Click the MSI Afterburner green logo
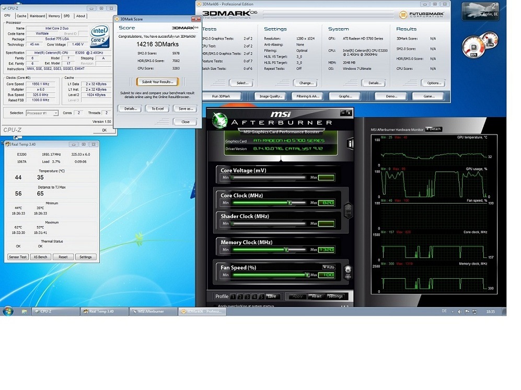Viewport: 521px width, 390px height. pos(219,120)
